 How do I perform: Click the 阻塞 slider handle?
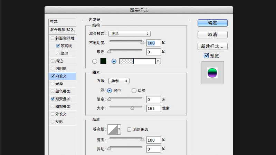109,99
